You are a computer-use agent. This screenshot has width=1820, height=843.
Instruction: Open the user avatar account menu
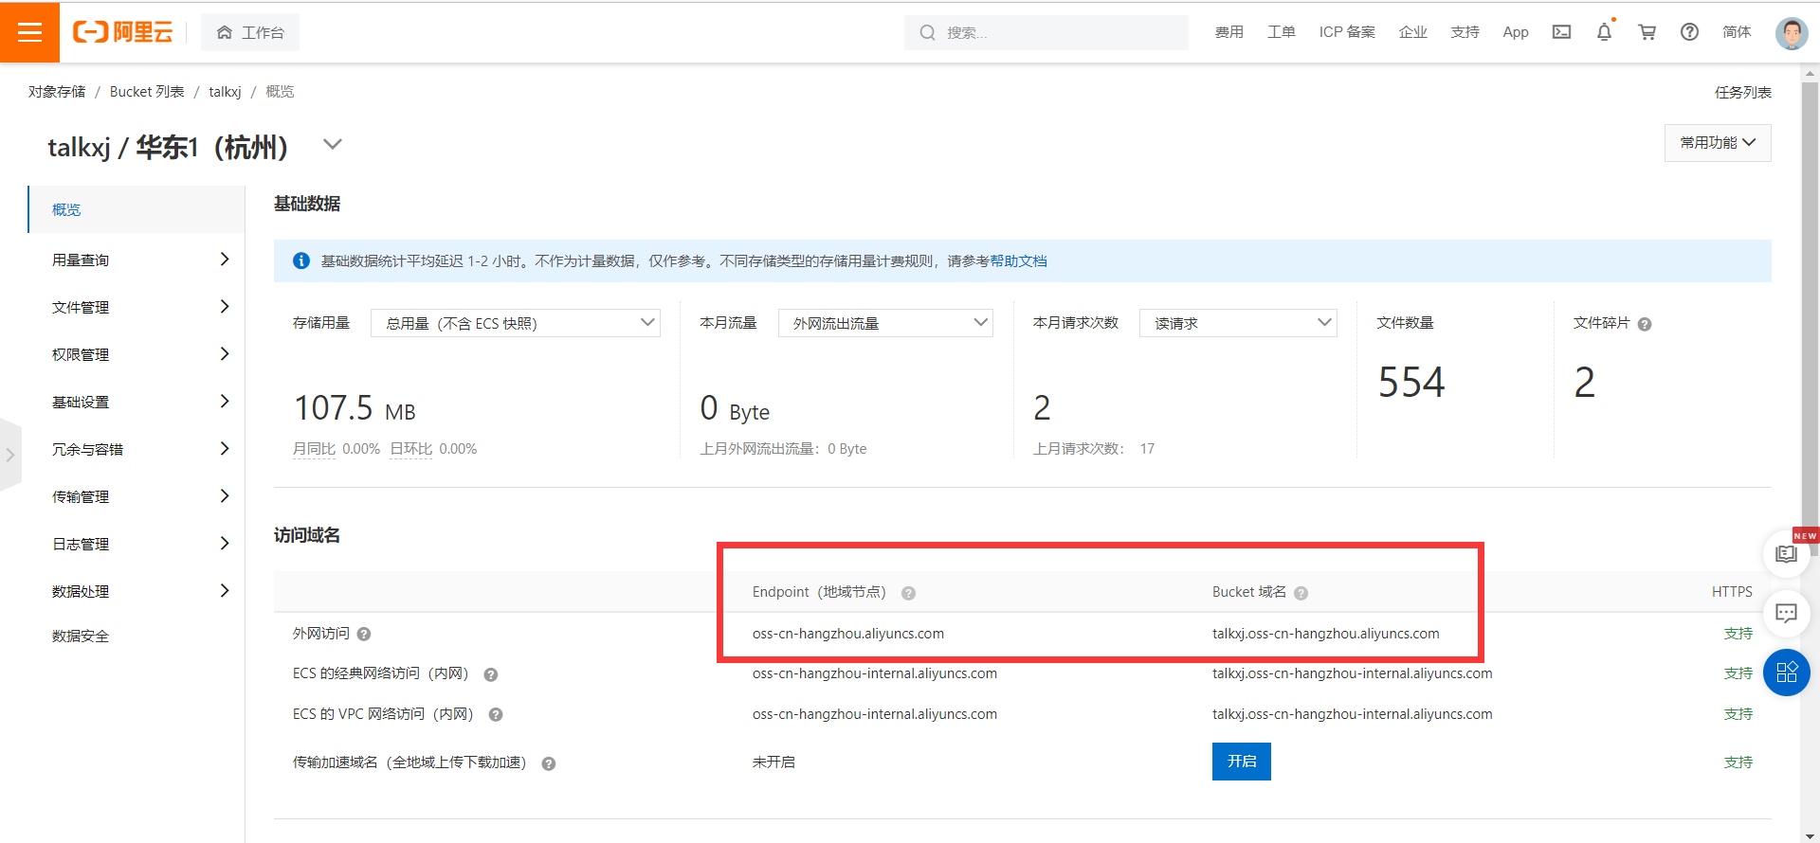click(1792, 33)
